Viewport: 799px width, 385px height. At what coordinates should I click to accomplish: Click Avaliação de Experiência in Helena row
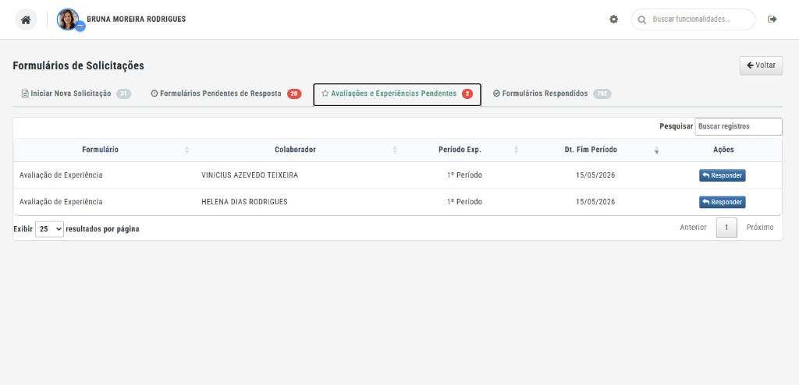pyautogui.click(x=61, y=202)
